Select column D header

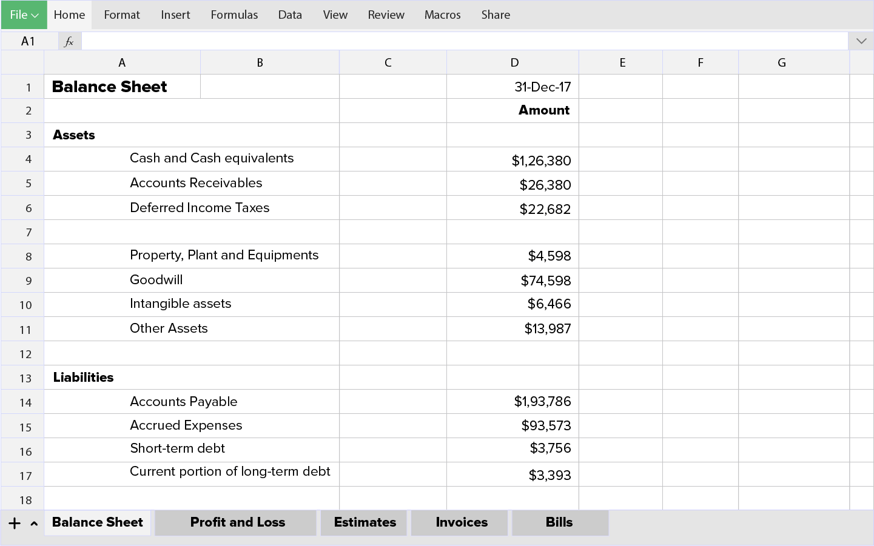(x=514, y=62)
